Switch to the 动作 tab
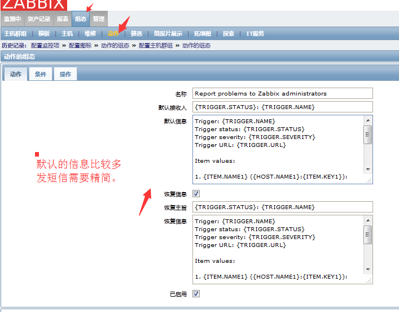The width and height of the screenshot is (399, 312). [16, 74]
